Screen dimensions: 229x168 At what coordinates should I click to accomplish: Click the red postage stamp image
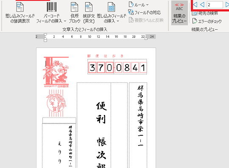point(56,72)
